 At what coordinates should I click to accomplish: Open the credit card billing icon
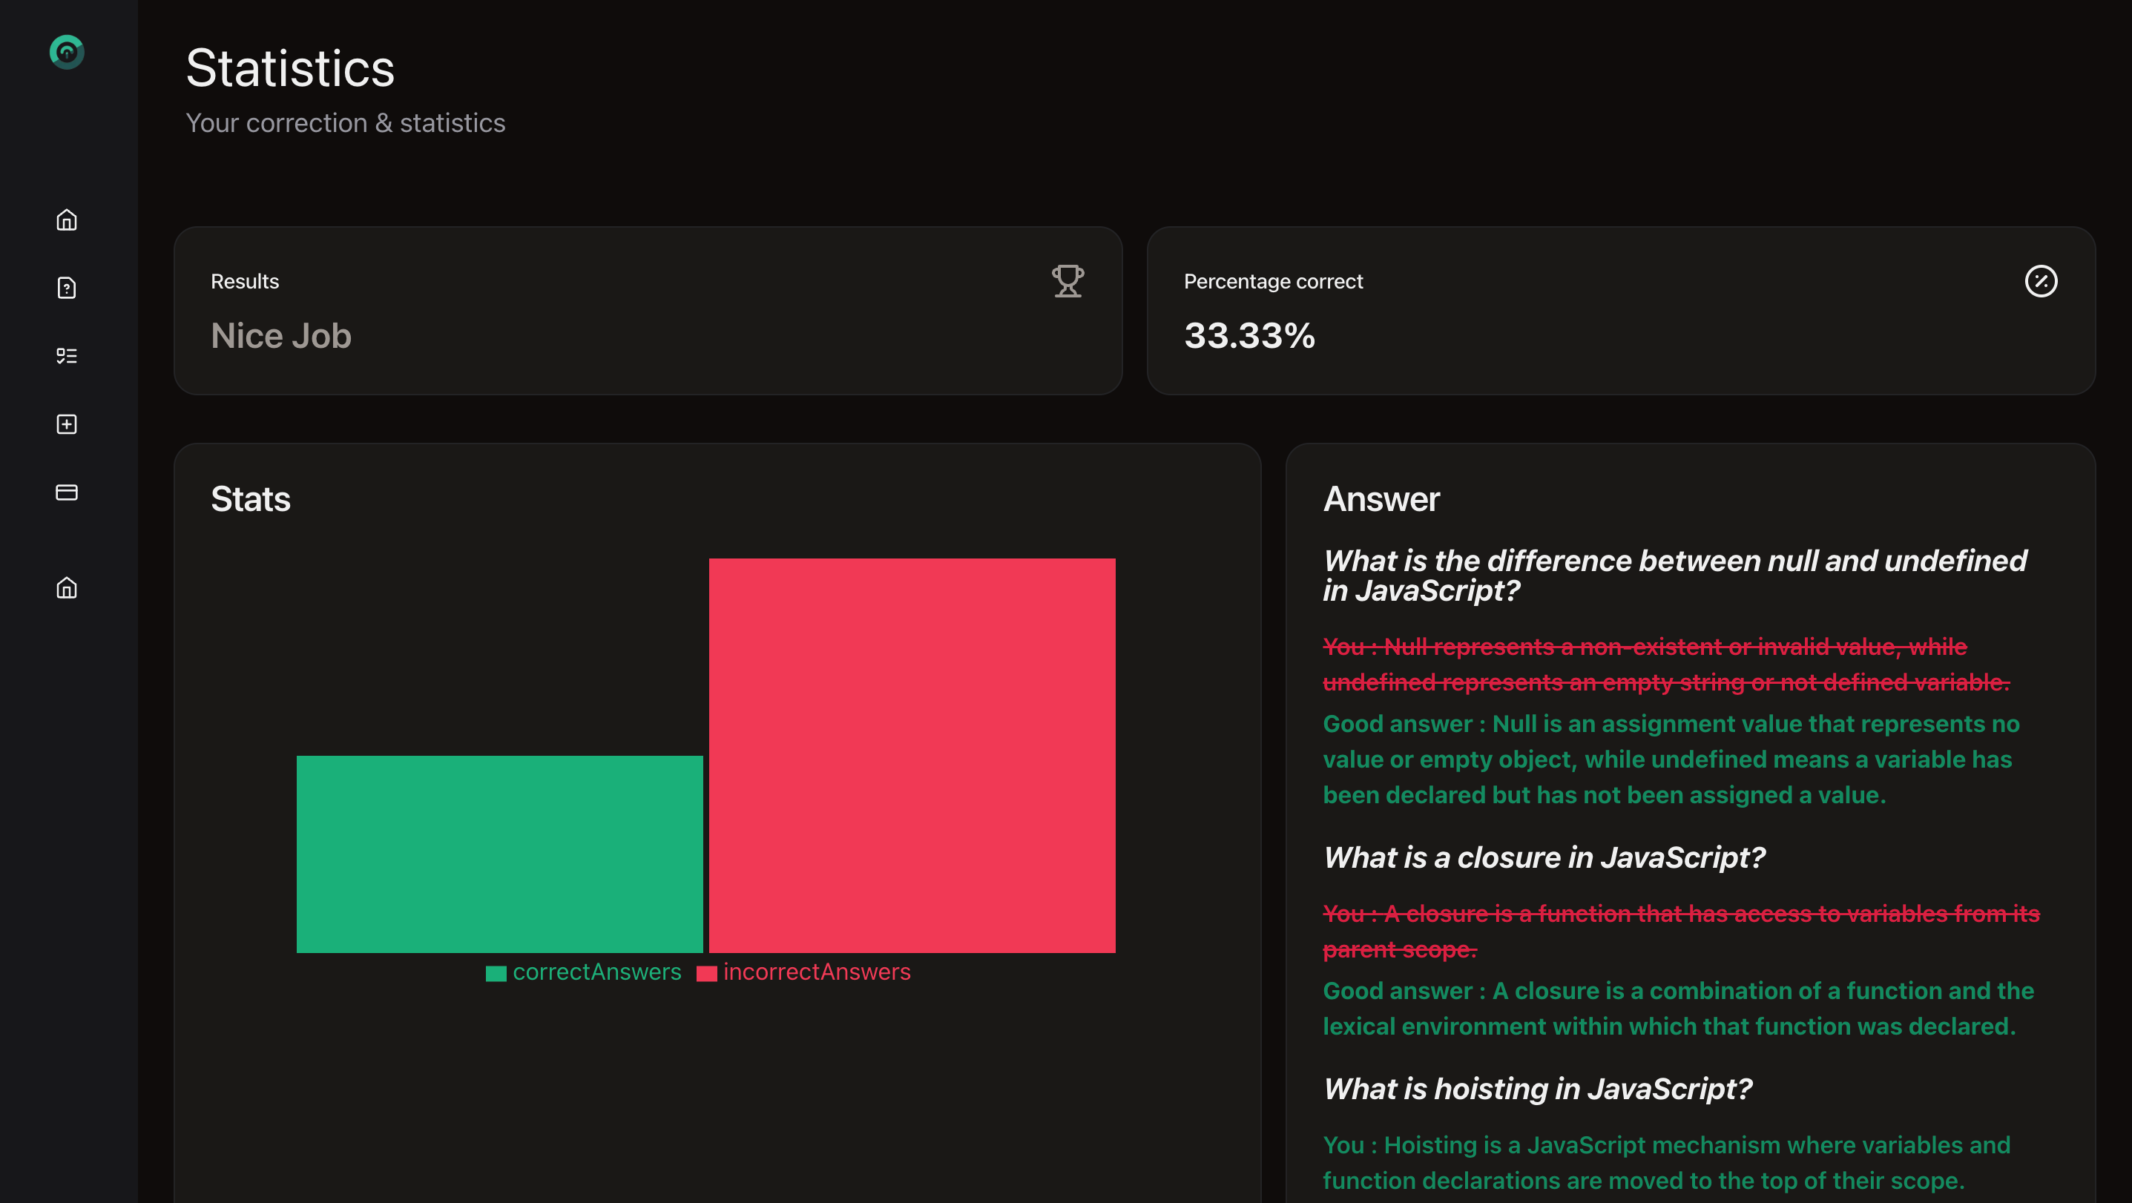[66, 492]
